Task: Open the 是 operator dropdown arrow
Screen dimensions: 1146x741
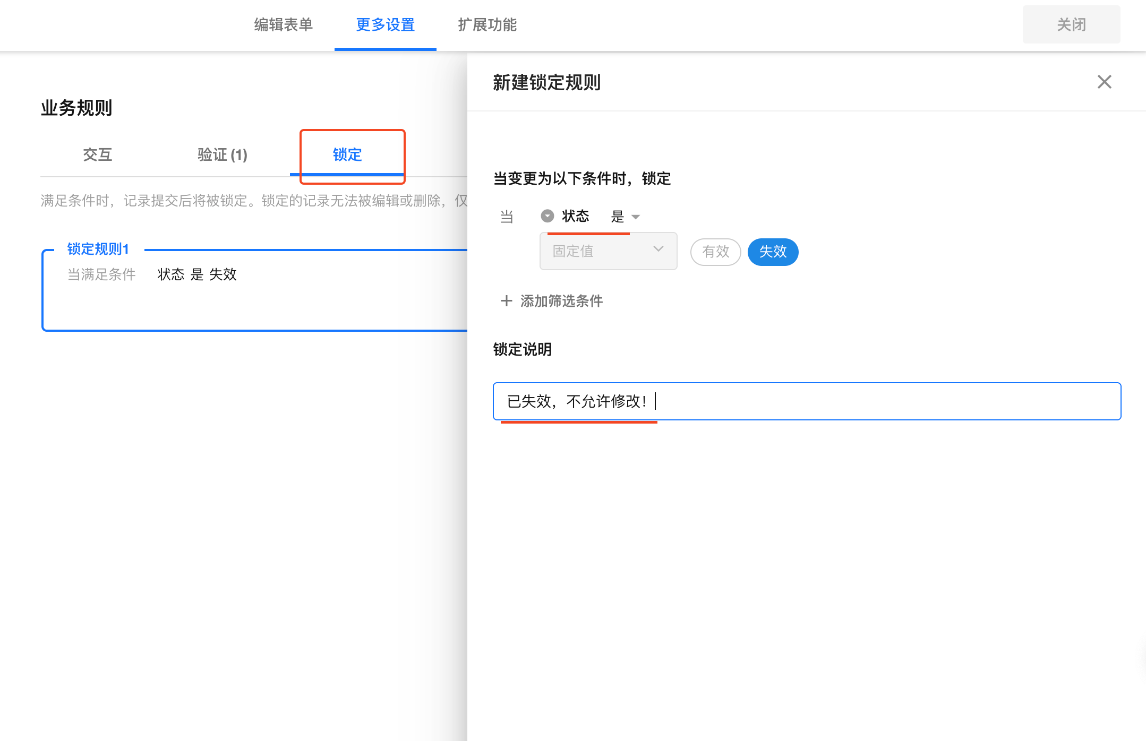Action: tap(636, 217)
